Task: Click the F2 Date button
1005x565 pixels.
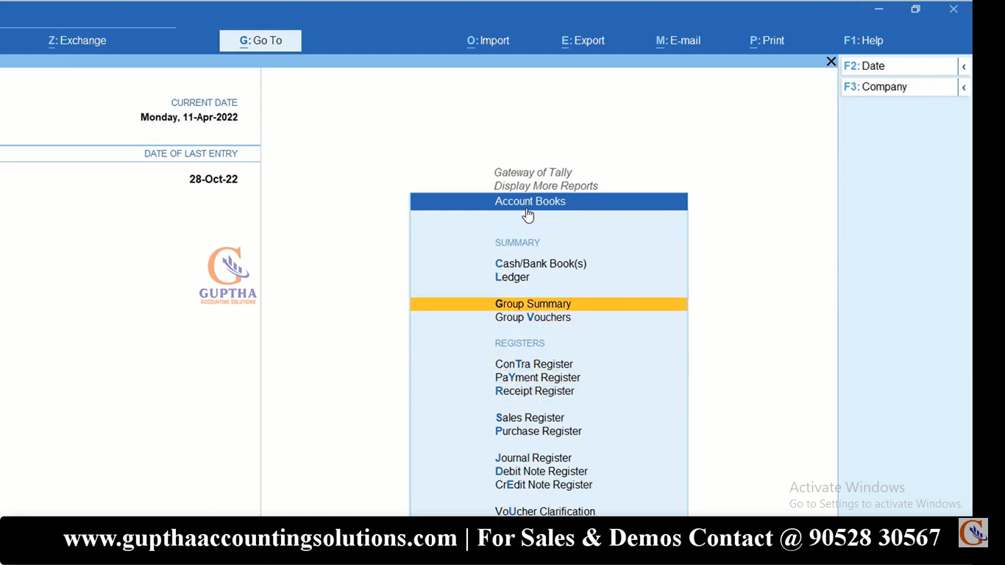Action: pyautogui.click(x=898, y=66)
